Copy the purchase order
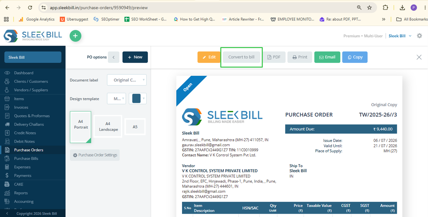Image resolution: width=428 pixels, height=217 pixels. click(x=355, y=57)
